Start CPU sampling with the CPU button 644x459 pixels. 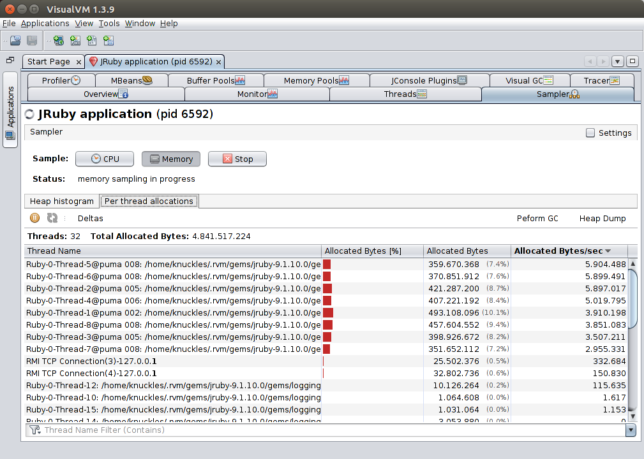[105, 159]
